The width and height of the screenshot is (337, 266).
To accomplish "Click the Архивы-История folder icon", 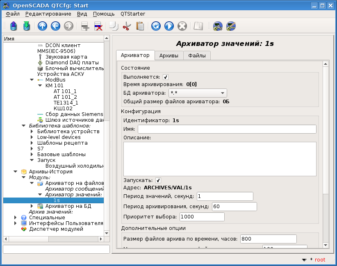I will click(x=24, y=172).
